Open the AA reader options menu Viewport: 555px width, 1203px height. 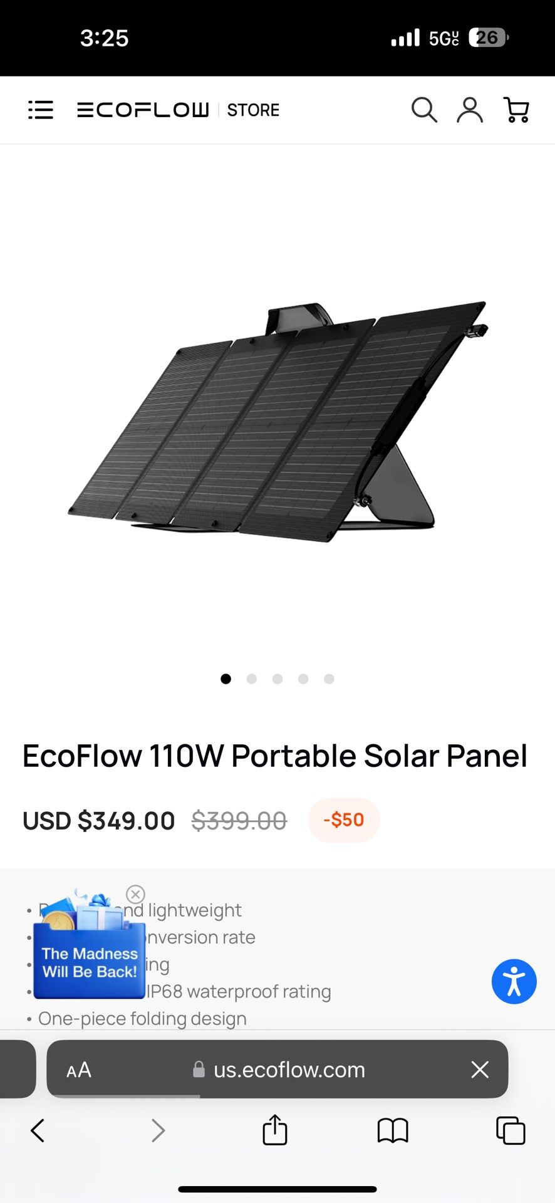coord(79,1070)
